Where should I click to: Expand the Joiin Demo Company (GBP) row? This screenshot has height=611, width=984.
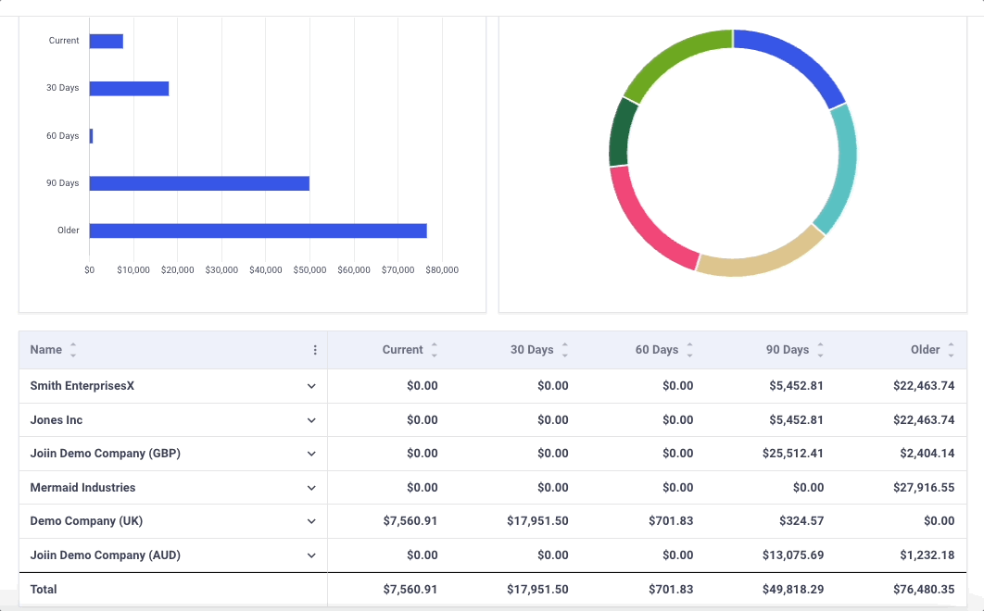[311, 454]
